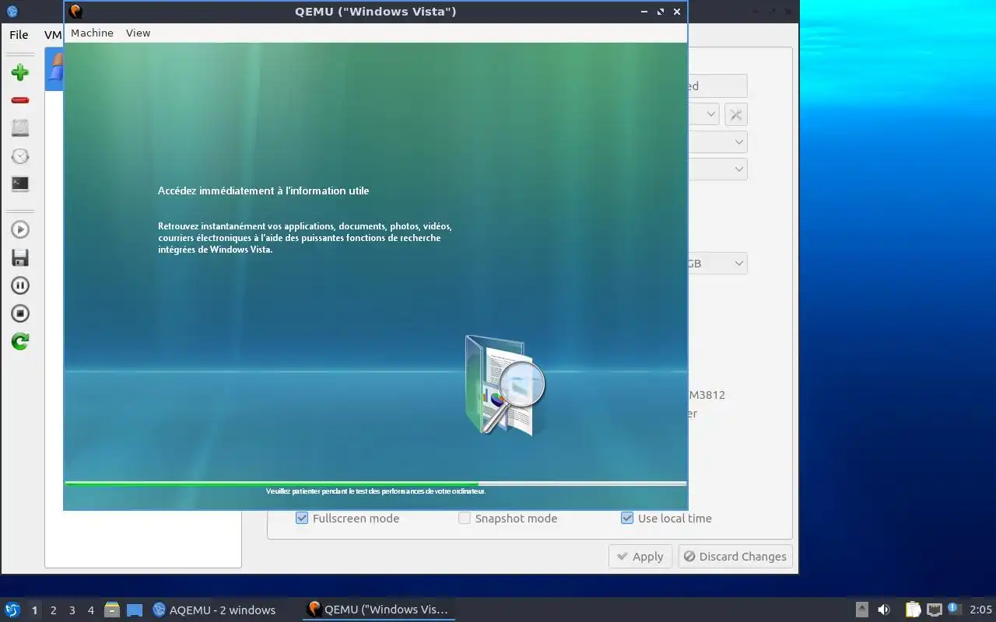Switch to workspace 2 in the pager
Screen dimensions: 996x622
tap(53, 610)
